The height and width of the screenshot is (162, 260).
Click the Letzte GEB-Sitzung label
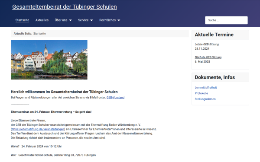pyautogui.click(x=207, y=44)
